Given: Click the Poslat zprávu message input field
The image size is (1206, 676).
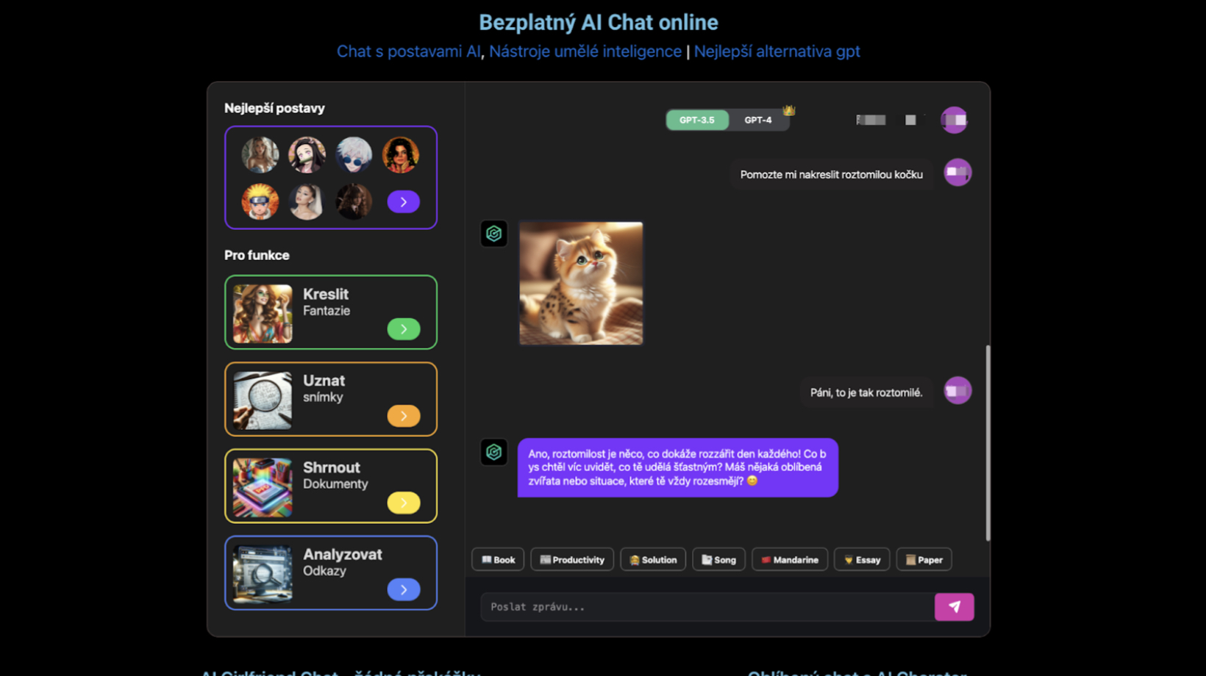Looking at the screenshot, I should pos(707,607).
